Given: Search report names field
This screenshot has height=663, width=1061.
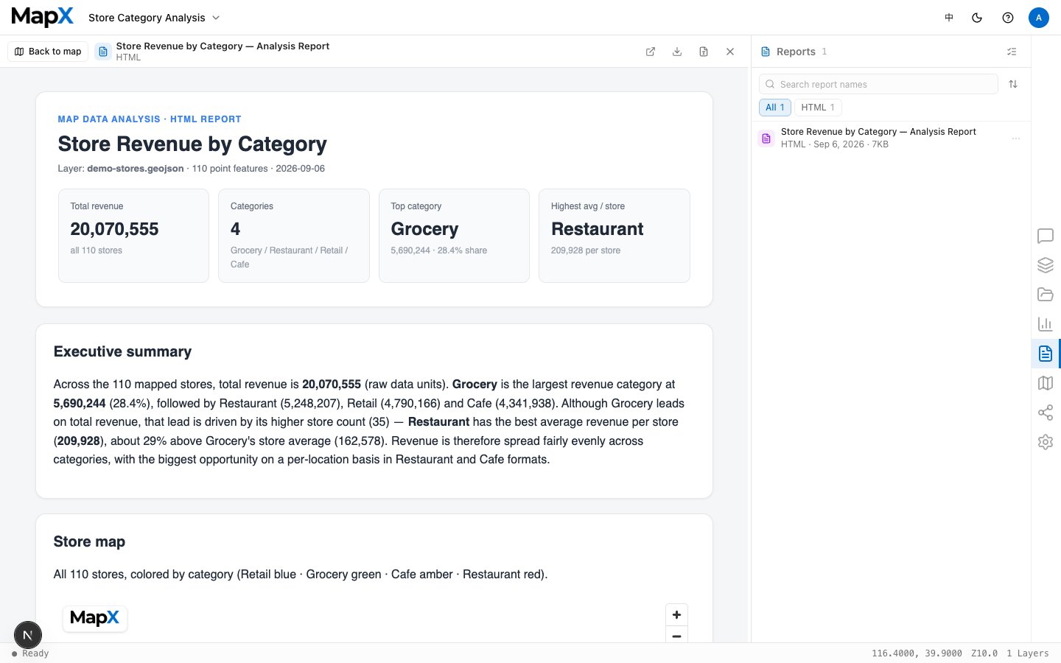Looking at the screenshot, I should (878, 84).
